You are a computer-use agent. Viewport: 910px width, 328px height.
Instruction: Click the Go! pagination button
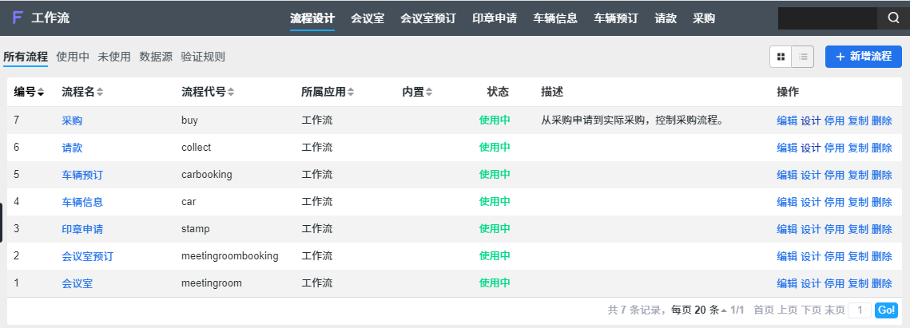tap(886, 310)
